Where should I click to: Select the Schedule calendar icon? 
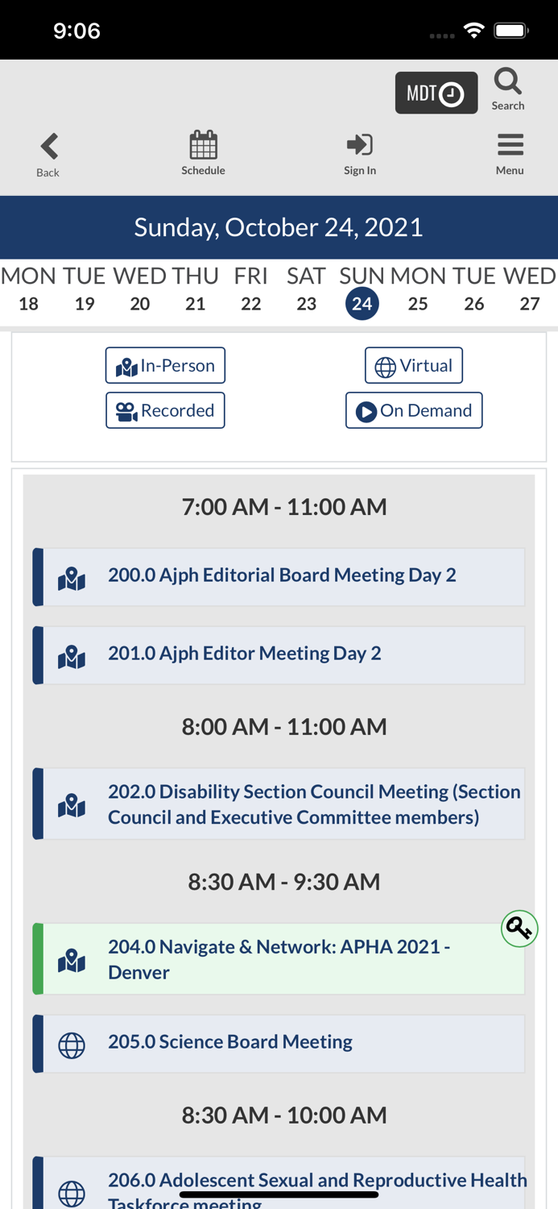tap(203, 147)
